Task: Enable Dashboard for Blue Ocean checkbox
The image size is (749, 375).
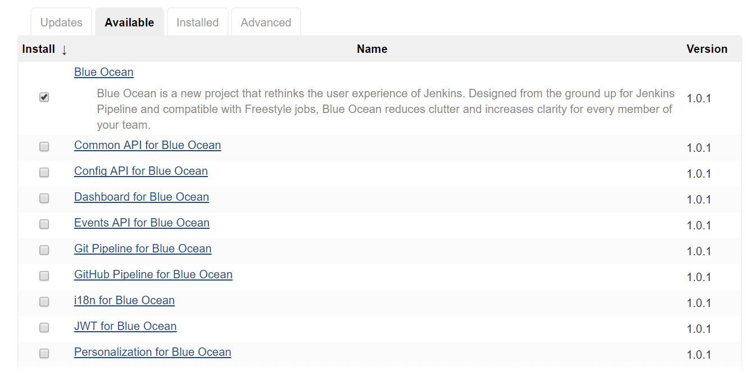Action: [44, 198]
